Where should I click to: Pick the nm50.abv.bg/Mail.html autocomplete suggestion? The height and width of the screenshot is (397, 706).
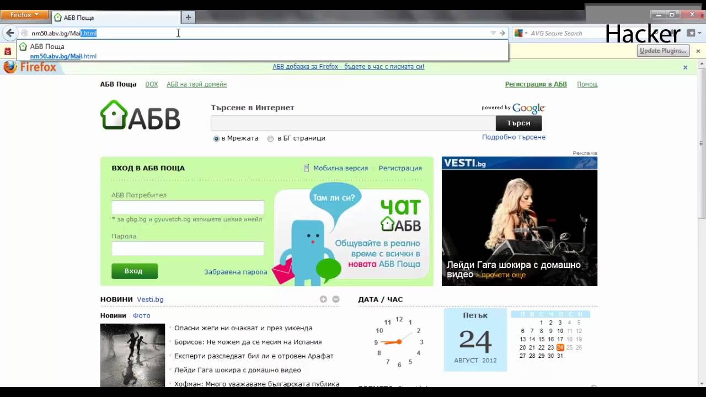pos(262,51)
